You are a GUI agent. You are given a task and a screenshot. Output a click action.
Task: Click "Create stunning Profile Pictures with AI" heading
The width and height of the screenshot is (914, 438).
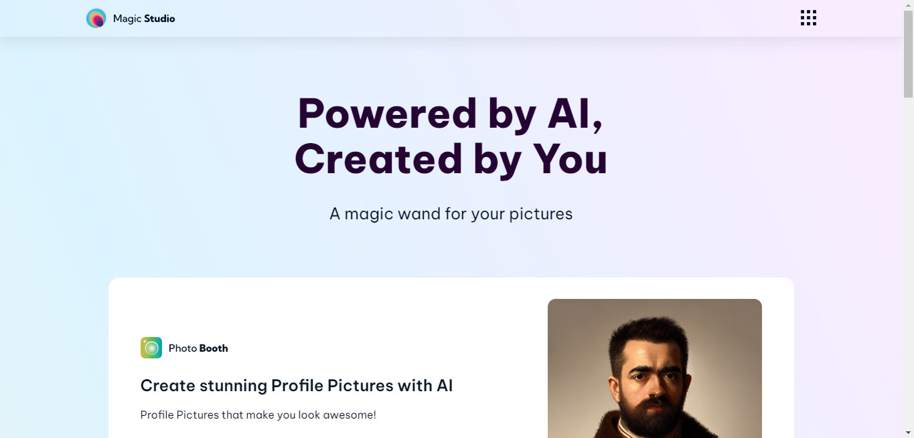[296, 386]
